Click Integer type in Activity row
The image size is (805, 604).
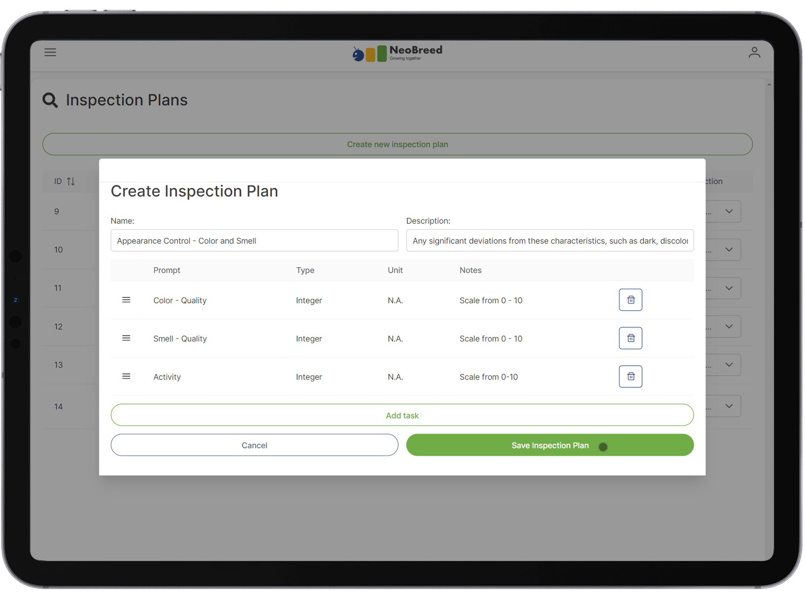[x=309, y=378]
